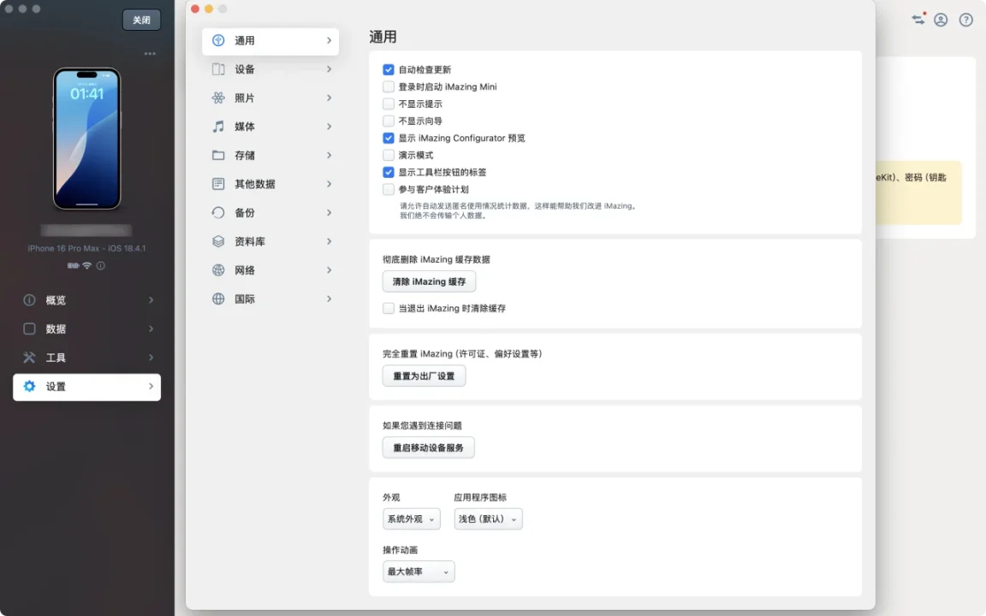Open the user account icon
Screen dimensions: 986x616
pos(941,21)
